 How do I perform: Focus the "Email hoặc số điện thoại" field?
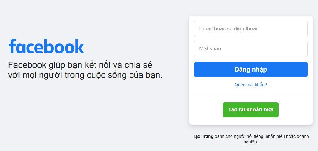click(251, 29)
